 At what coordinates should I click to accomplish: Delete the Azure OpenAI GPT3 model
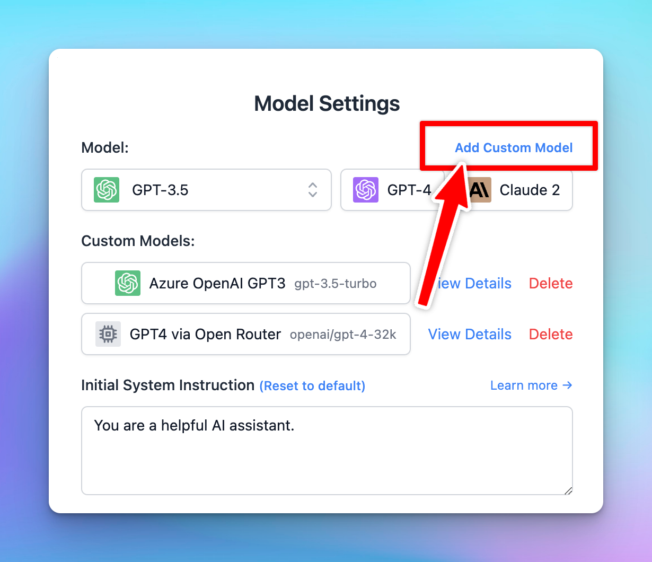click(551, 283)
